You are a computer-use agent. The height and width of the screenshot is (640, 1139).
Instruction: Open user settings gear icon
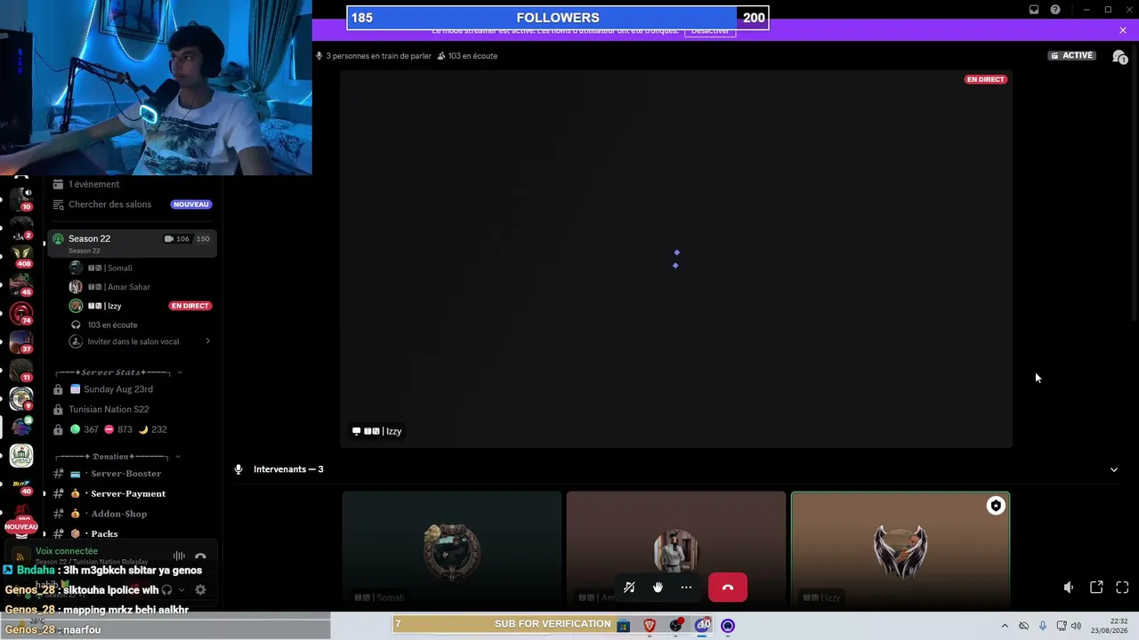tap(200, 589)
